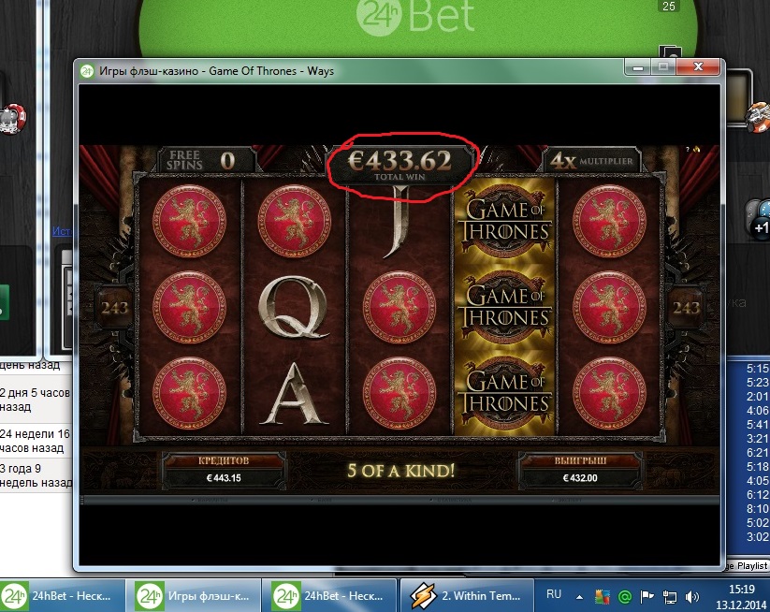Click the Lannister lion symbol on first reel top

coord(189,221)
